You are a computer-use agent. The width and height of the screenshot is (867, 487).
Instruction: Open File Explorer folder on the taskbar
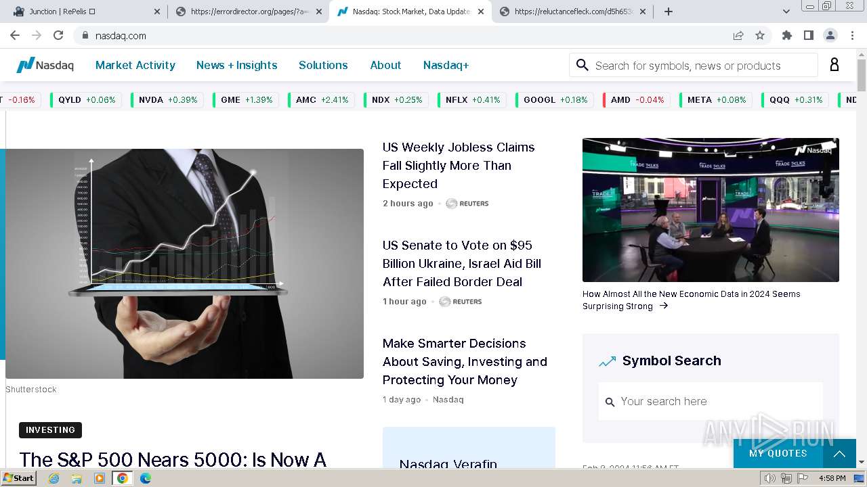(77, 478)
